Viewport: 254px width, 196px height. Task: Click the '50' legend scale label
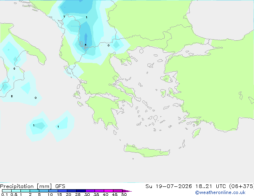(124, 194)
